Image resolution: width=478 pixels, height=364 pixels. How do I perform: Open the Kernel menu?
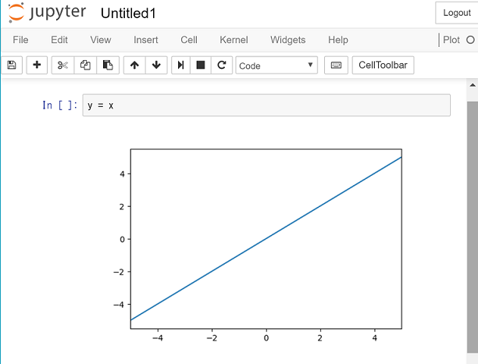[x=234, y=40]
